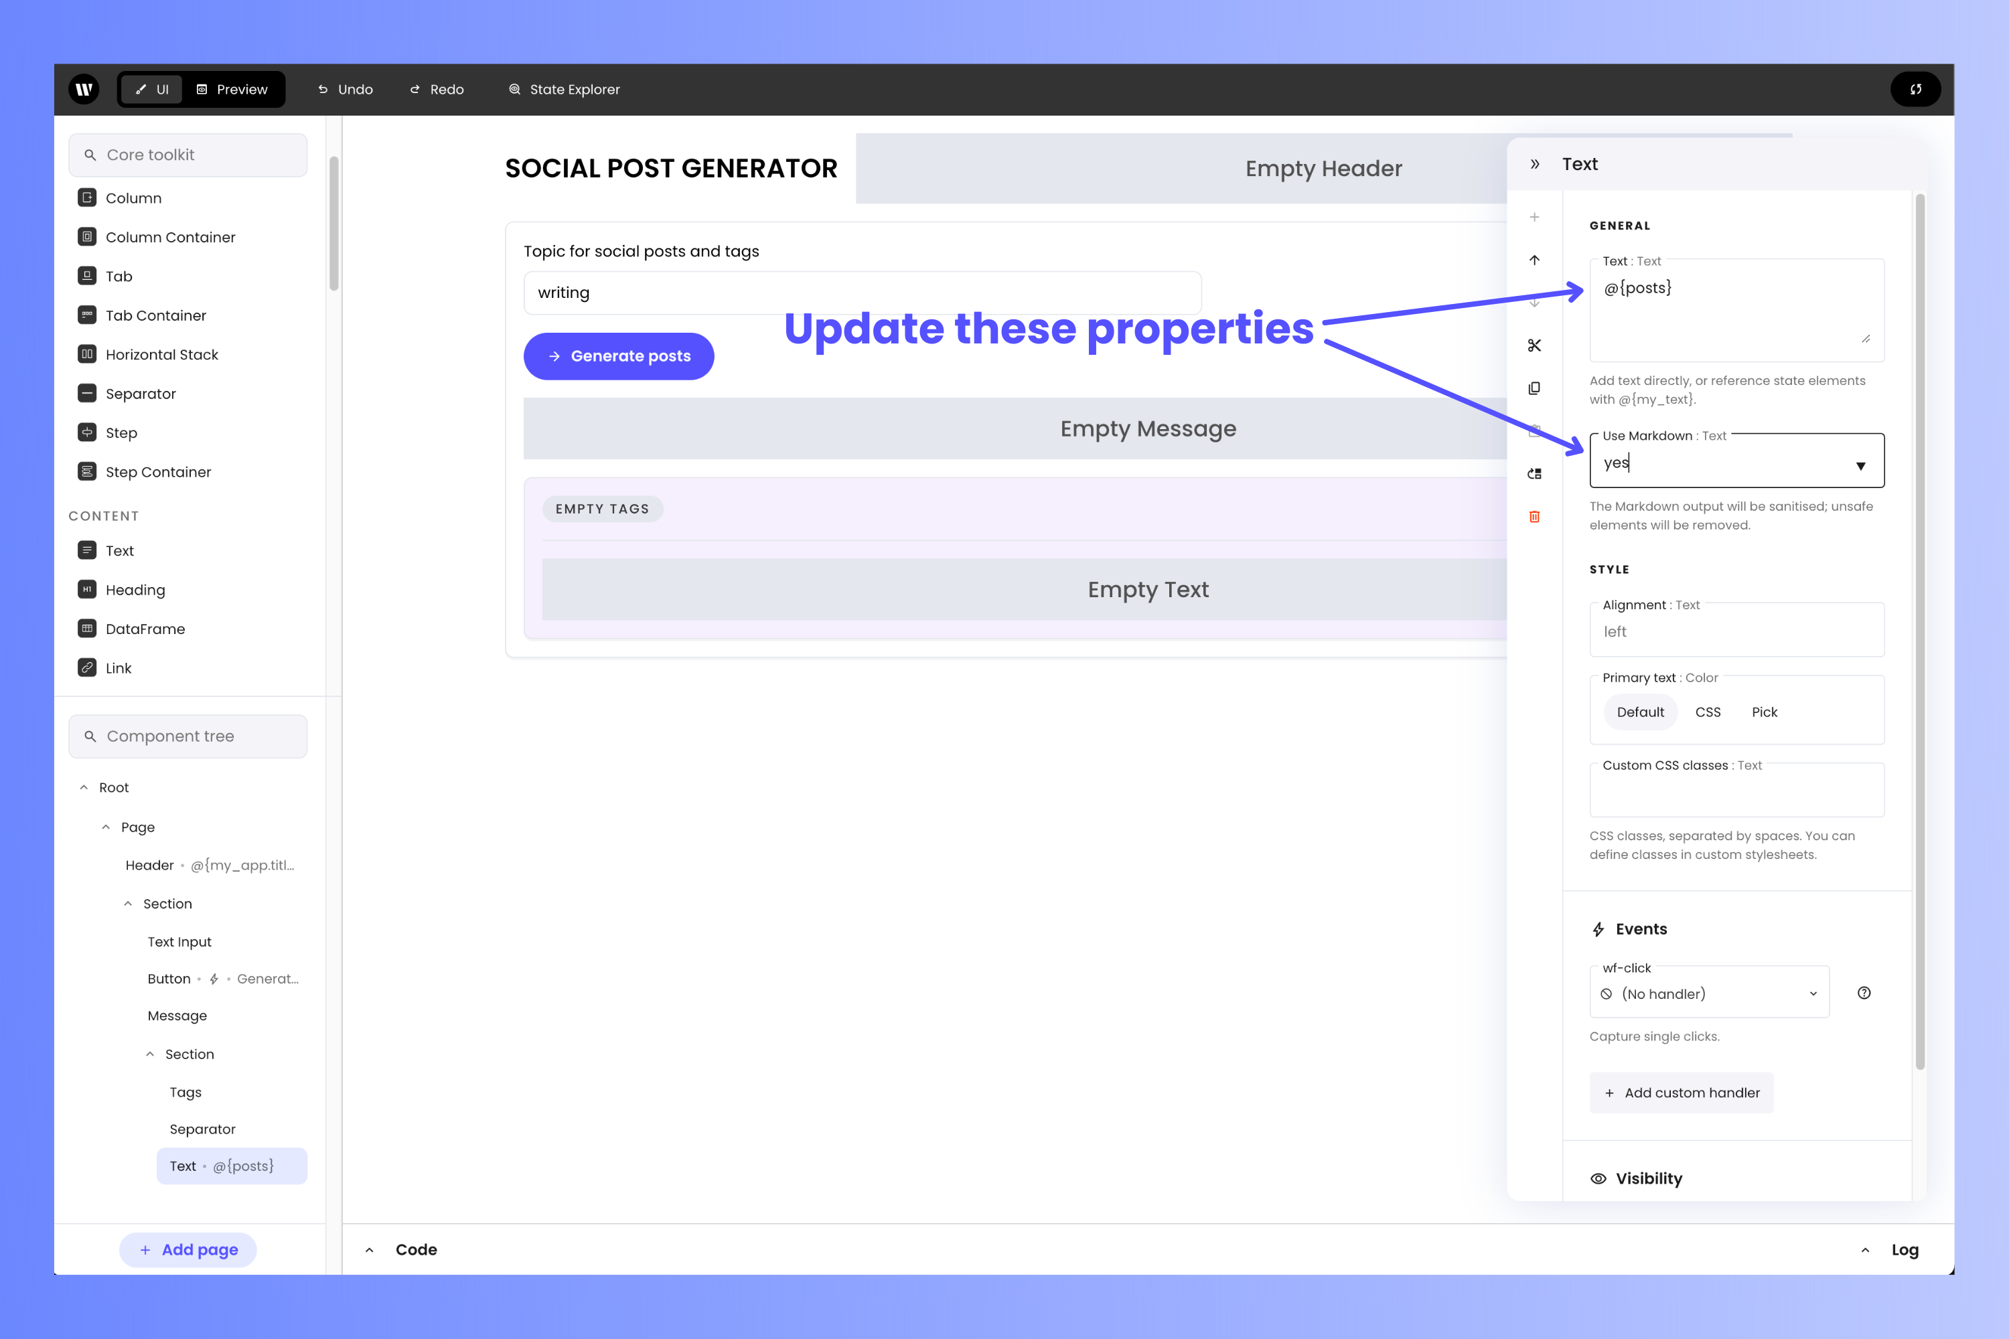Image resolution: width=2009 pixels, height=1339 pixels.
Task: Click the Undo icon in the toolbar
Action: pos(344,89)
